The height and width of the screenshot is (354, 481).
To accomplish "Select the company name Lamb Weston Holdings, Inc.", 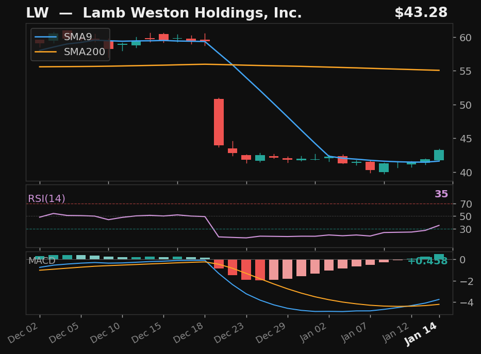I will (192, 13).
